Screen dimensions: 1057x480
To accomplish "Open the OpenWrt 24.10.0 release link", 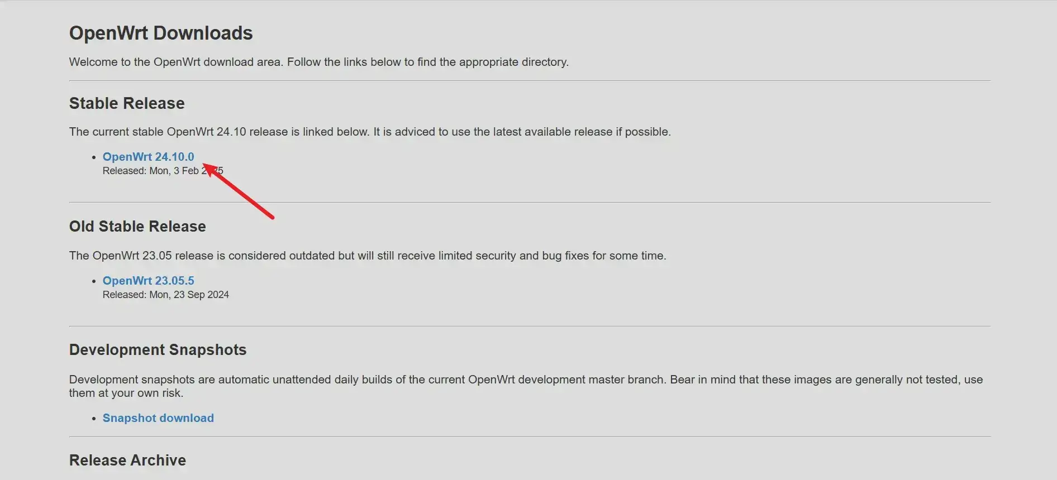I will pos(148,157).
